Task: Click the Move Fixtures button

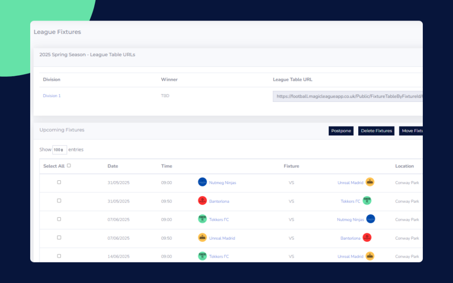Action: pyautogui.click(x=411, y=131)
